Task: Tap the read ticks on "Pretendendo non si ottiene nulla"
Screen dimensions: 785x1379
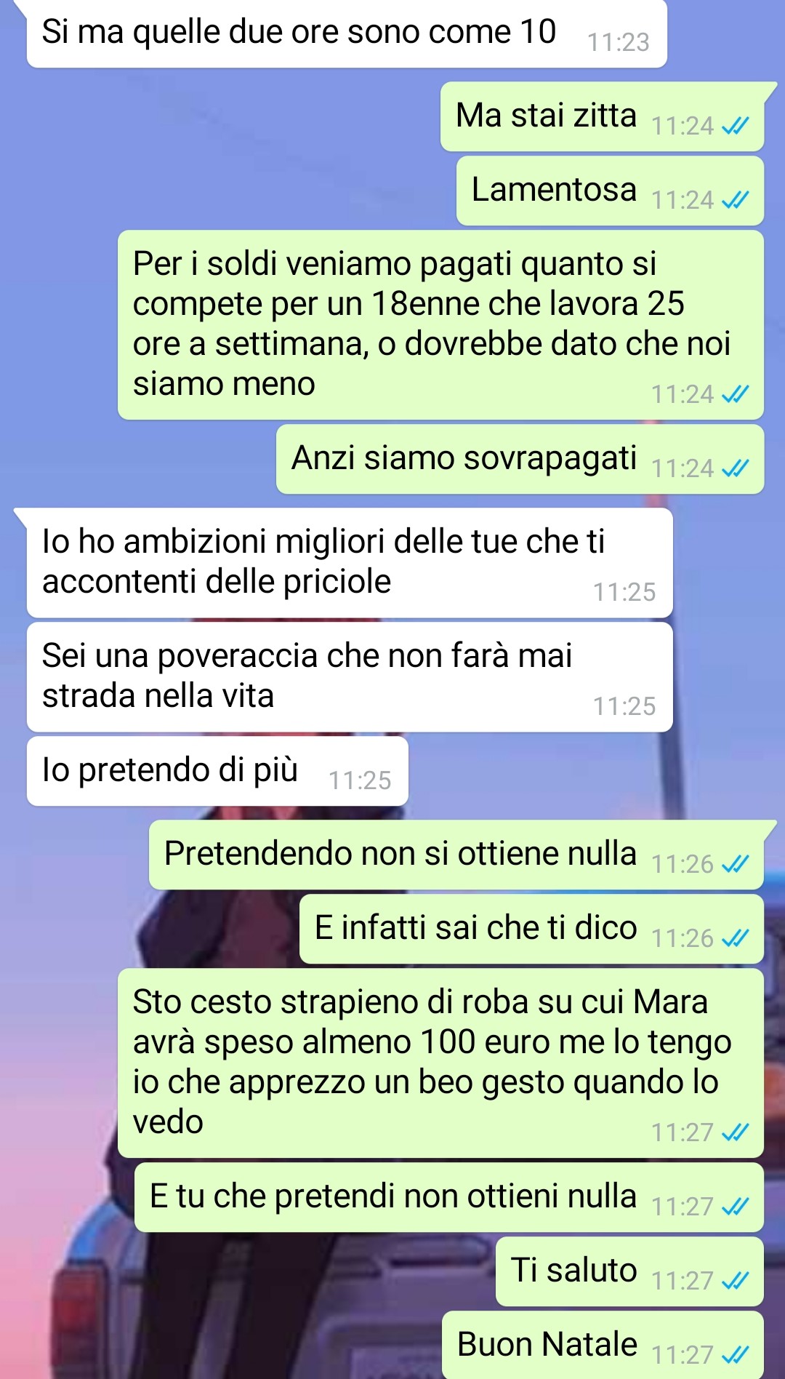Action: 735,864
